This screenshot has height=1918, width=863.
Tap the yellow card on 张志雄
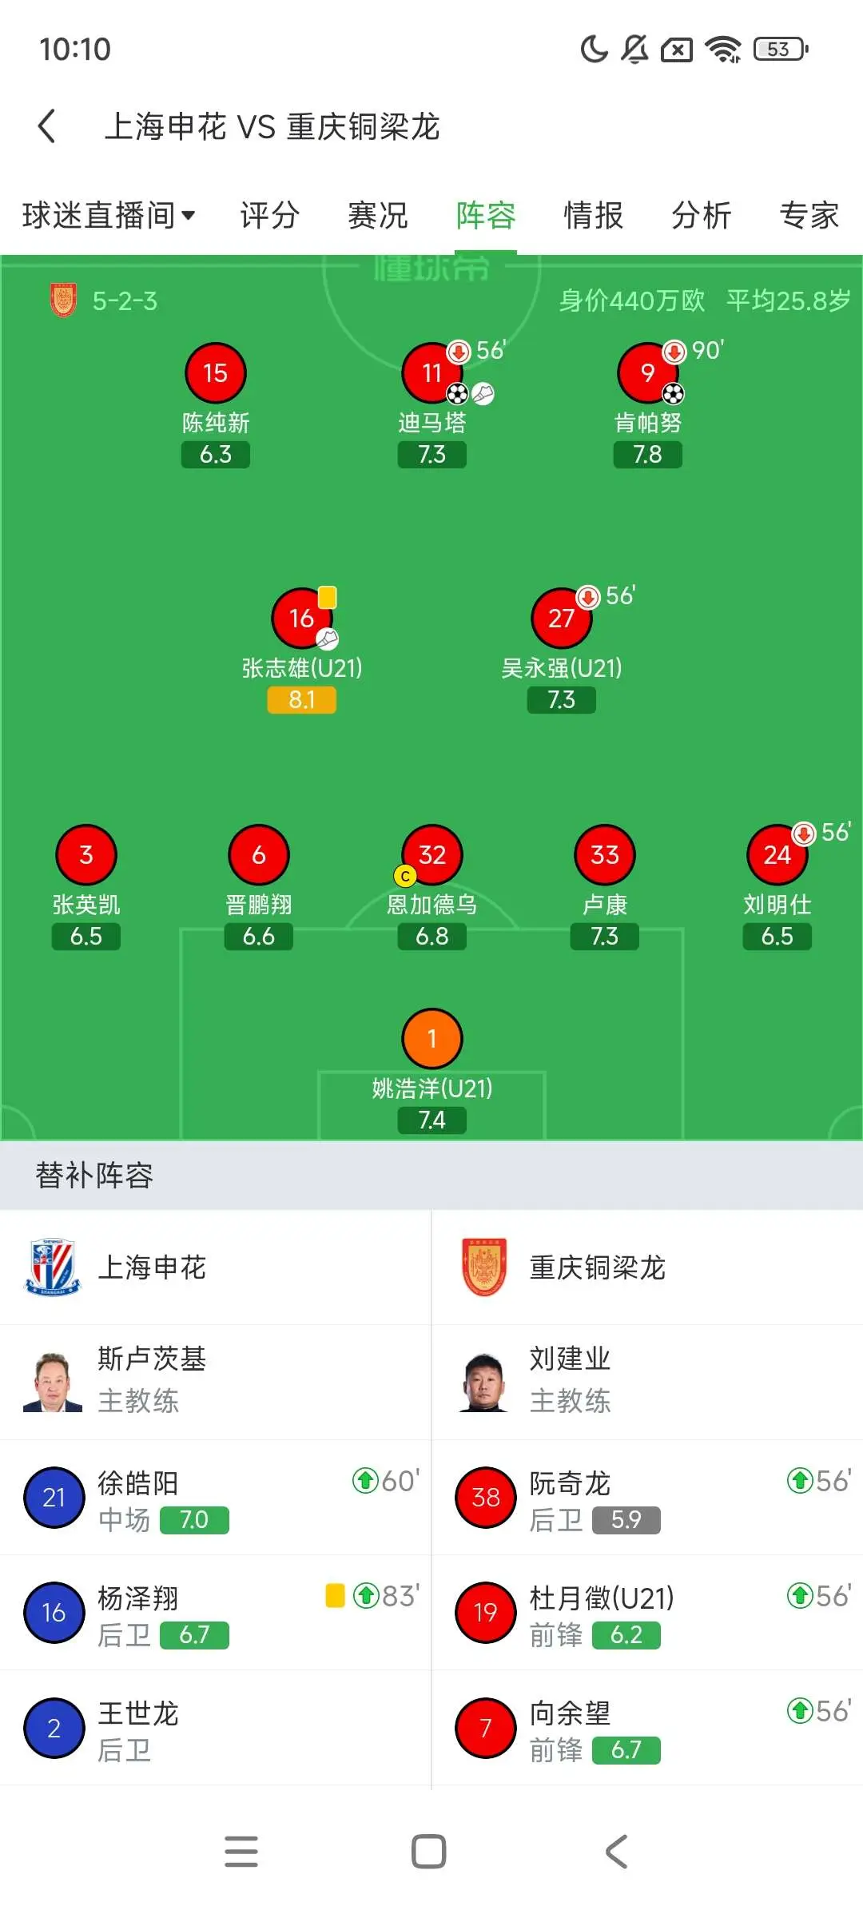(328, 597)
